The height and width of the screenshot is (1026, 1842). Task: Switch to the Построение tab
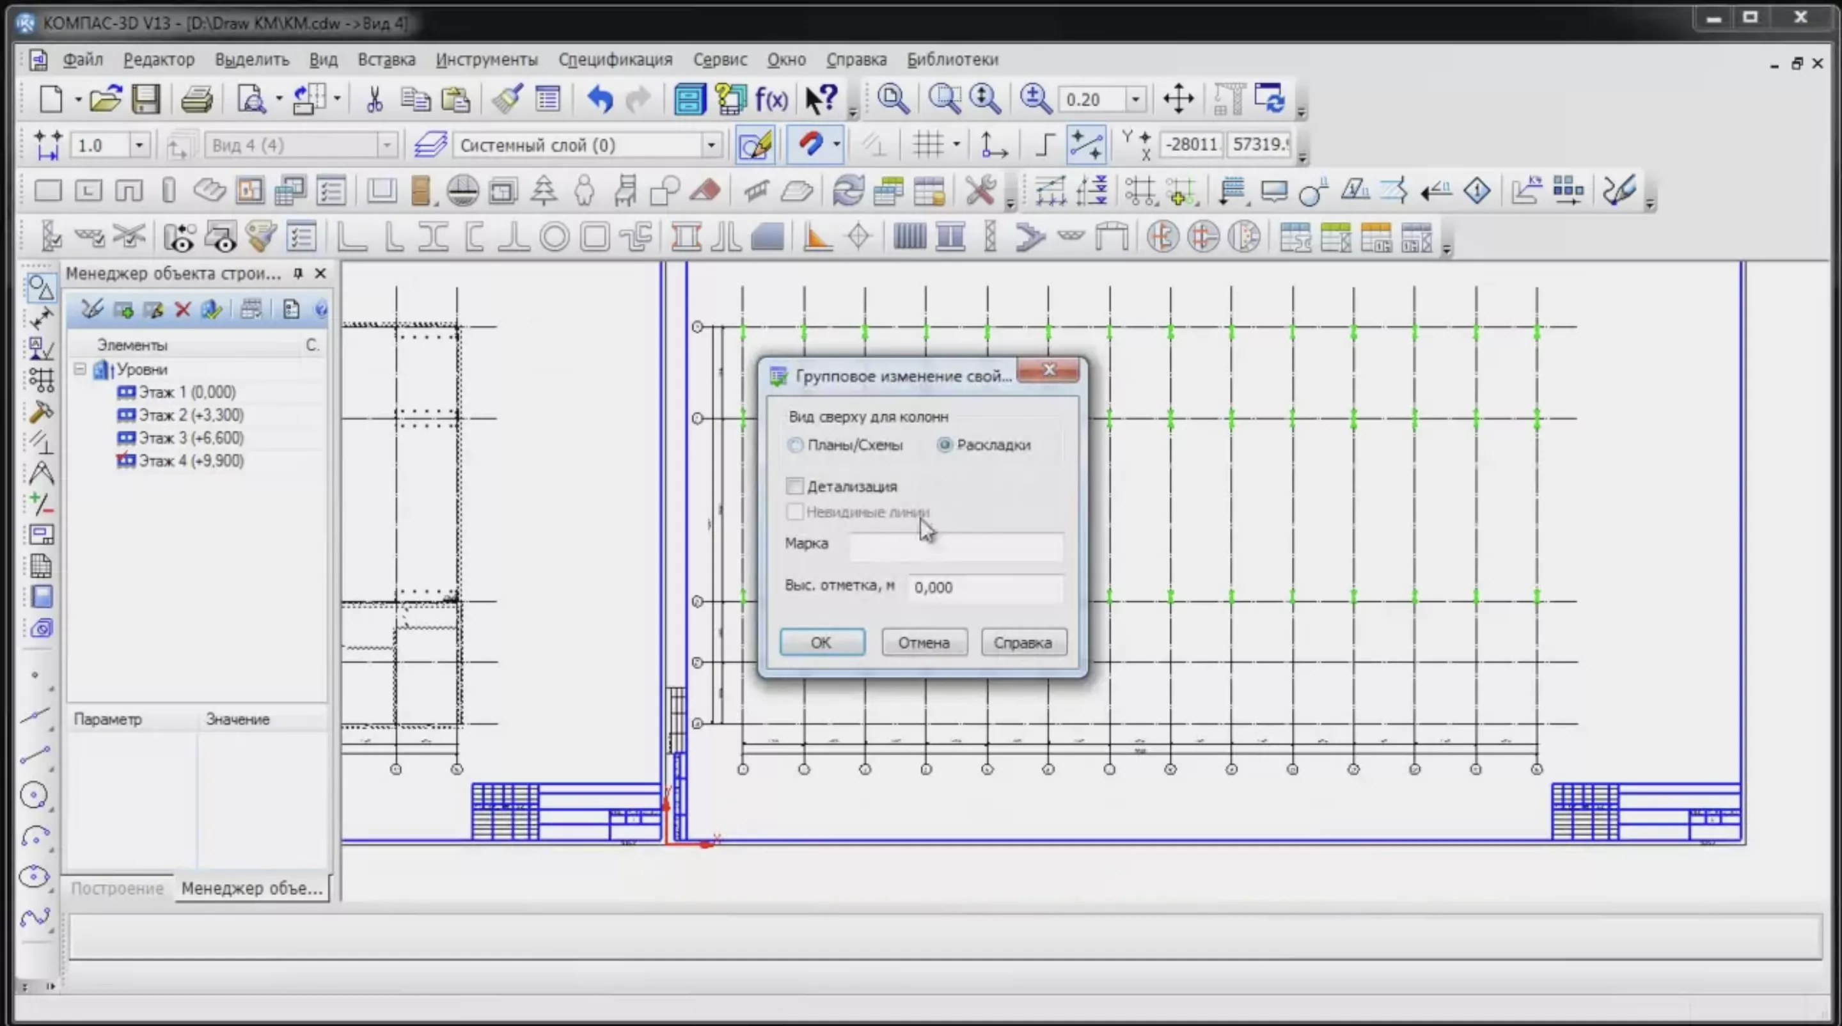tap(117, 888)
